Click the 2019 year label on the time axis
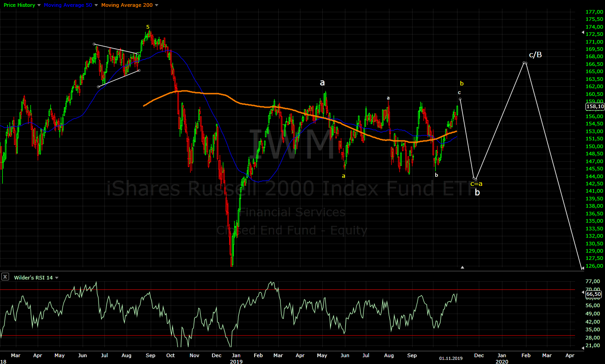This screenshot has height=364, width=605. coord(236,362)
